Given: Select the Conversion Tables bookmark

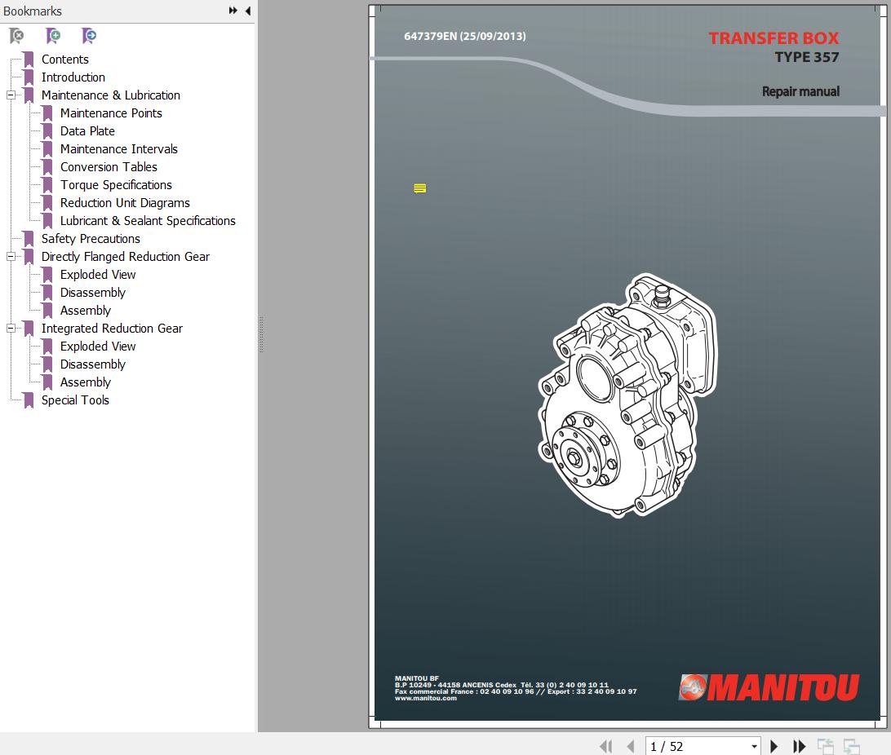Looking at the screenshot, I should point(109,167).
